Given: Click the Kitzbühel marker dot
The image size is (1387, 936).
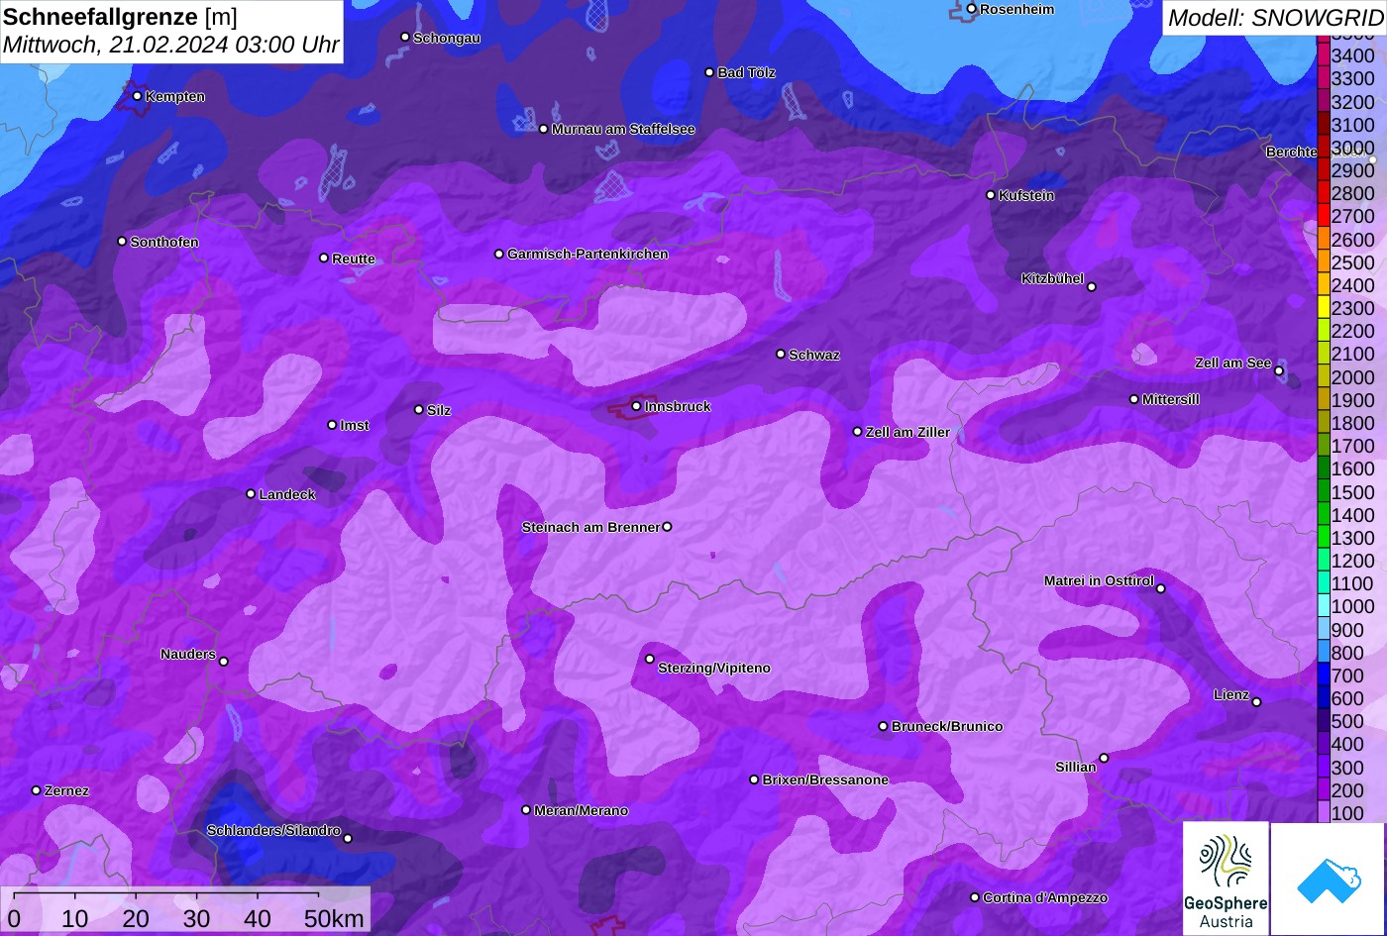Looking at the screenshot, I should click(1092, 287).
